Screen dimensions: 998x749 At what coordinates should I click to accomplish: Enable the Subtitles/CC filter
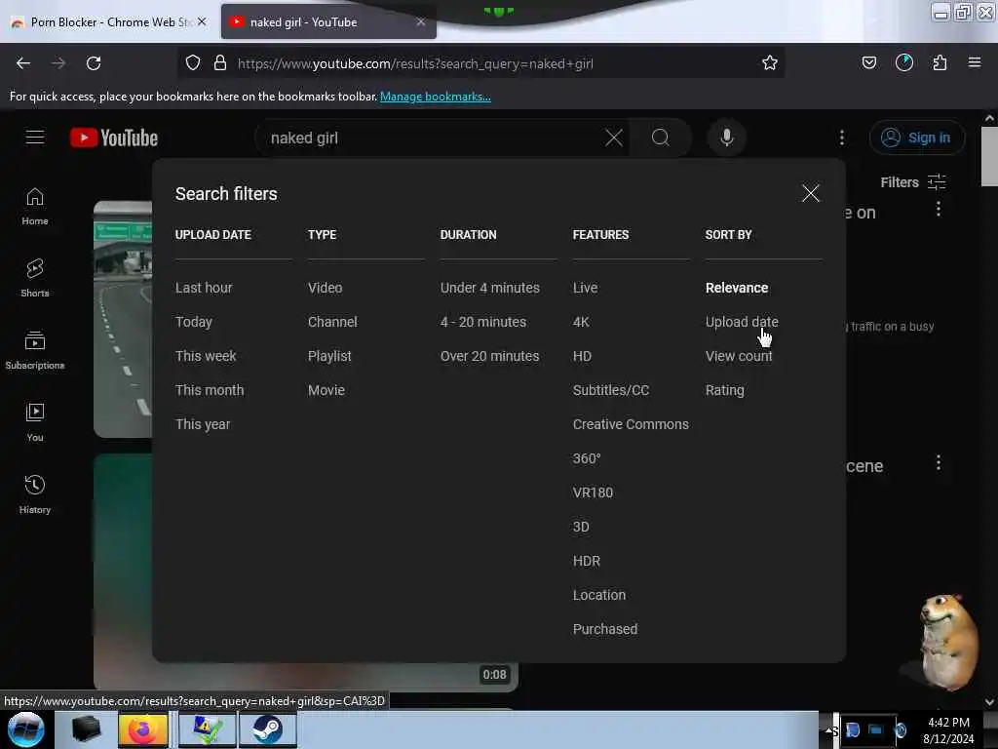coord(610,390)
